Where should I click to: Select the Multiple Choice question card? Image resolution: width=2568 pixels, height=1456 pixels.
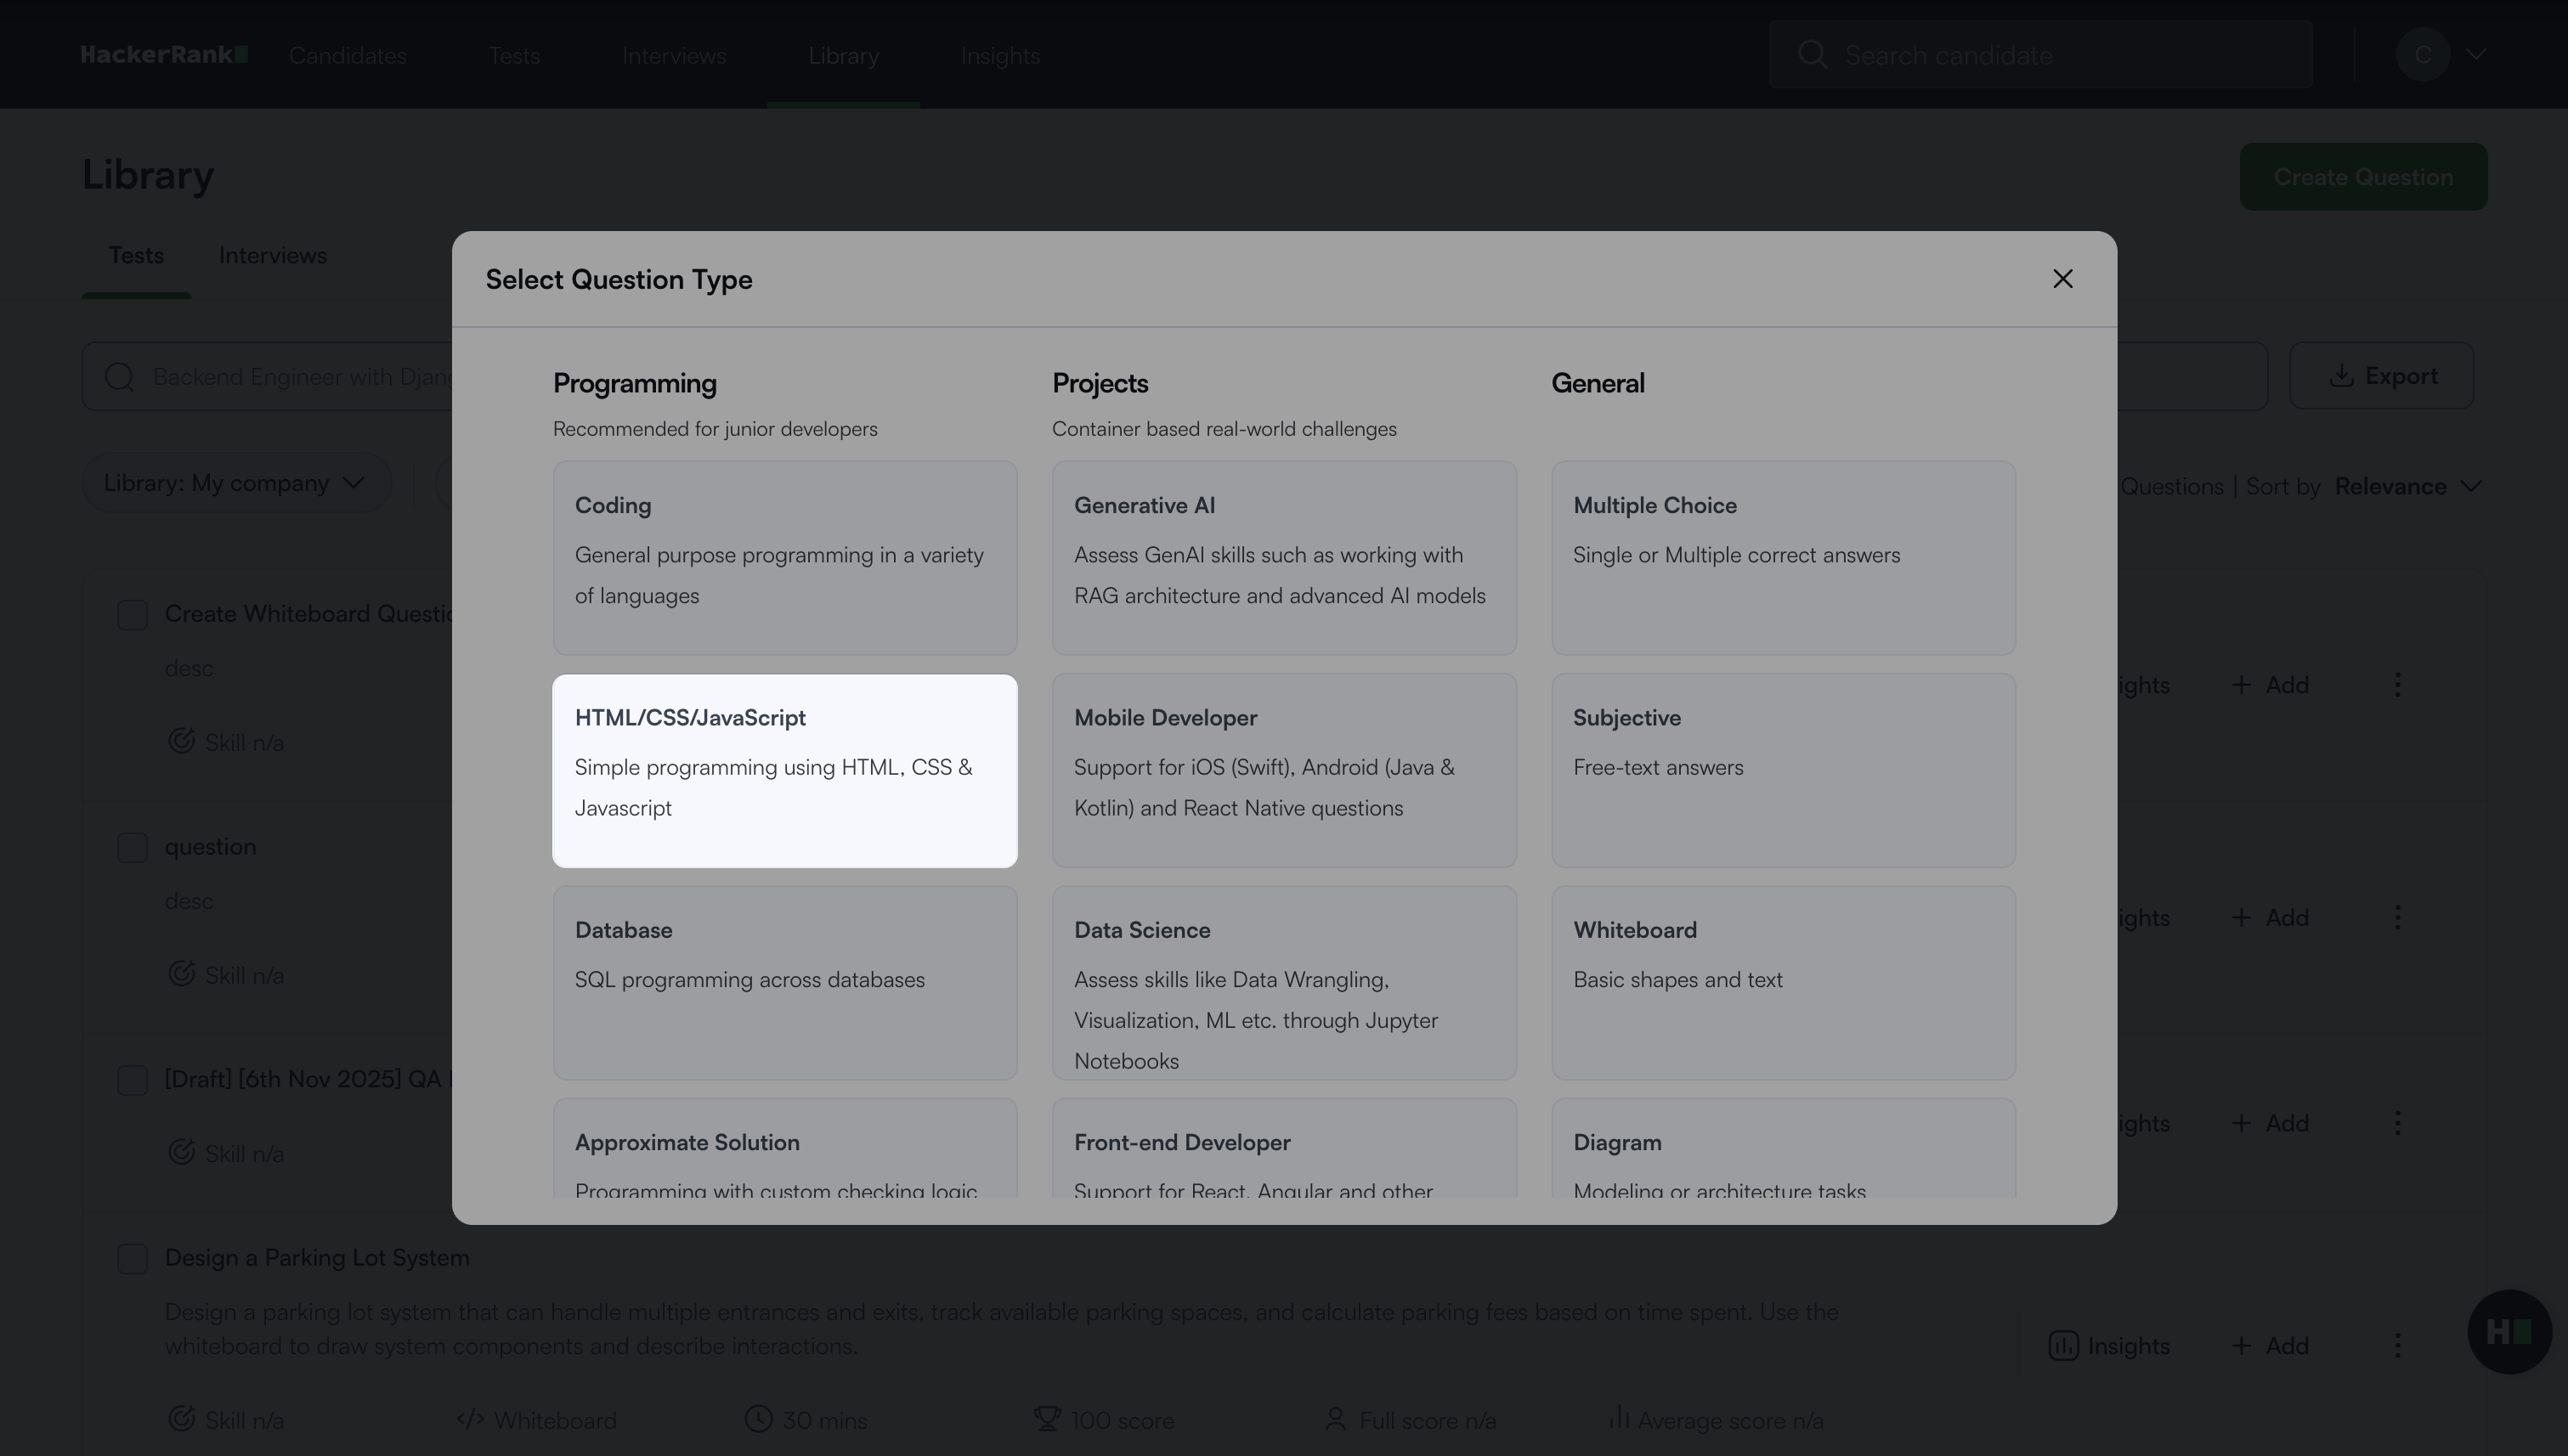(1782, 557)
